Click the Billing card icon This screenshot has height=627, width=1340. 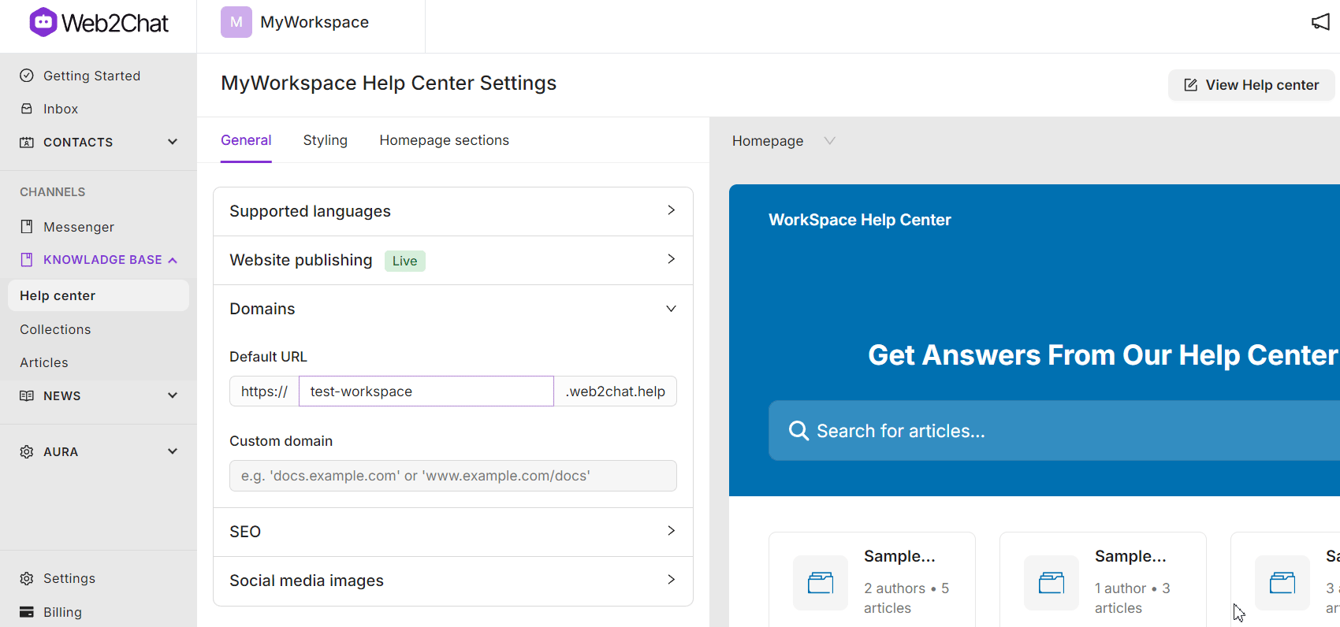pyautogui.click(x=27, y=612)
